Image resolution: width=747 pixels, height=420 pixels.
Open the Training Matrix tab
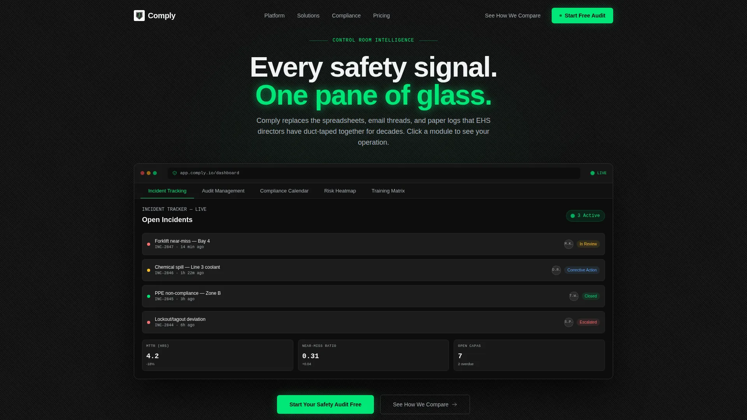coord(388,191)
